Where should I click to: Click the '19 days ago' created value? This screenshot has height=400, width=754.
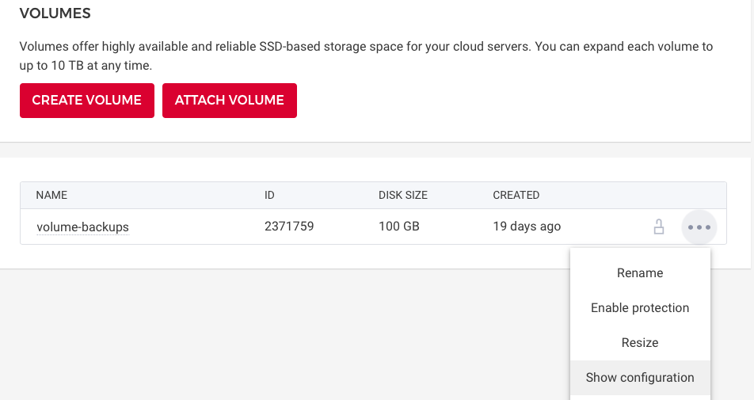tap(527, 227)
